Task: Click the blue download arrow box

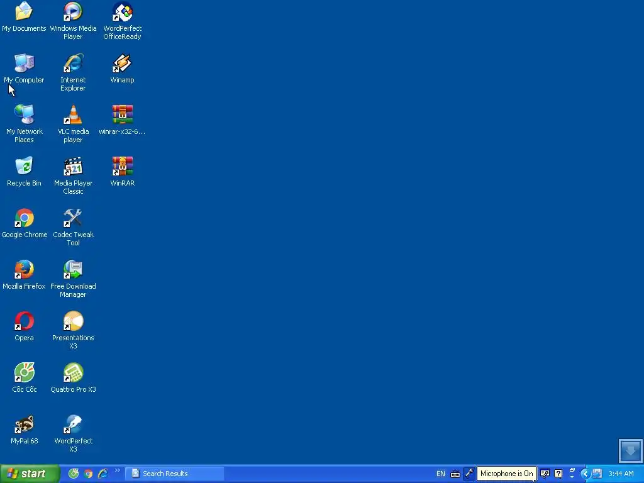Action: pyautogui.click(x=630, y=450)
